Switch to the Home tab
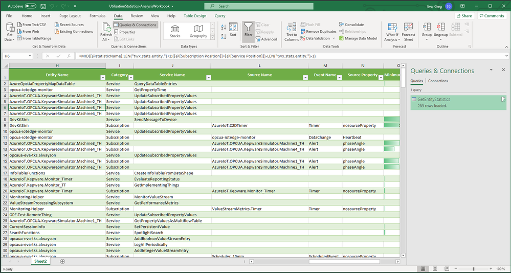Screen dimensions: 511x273 coord(27,16)
